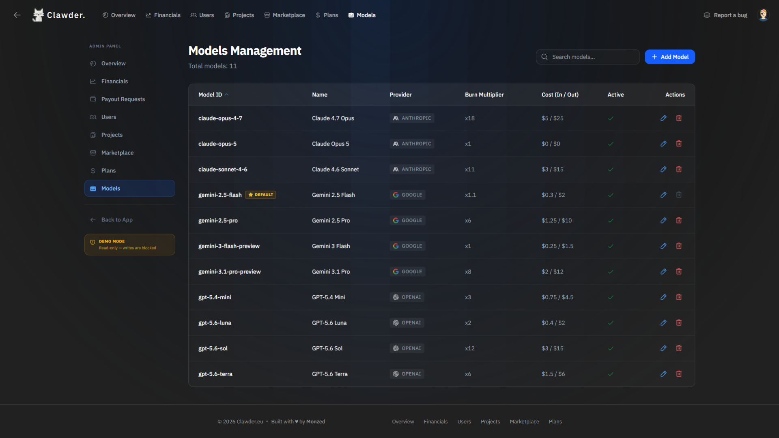Toggle active checkmark for gpt-5.6-sol
The height and width of the screenshot is (438, 779).
(611, 348)
